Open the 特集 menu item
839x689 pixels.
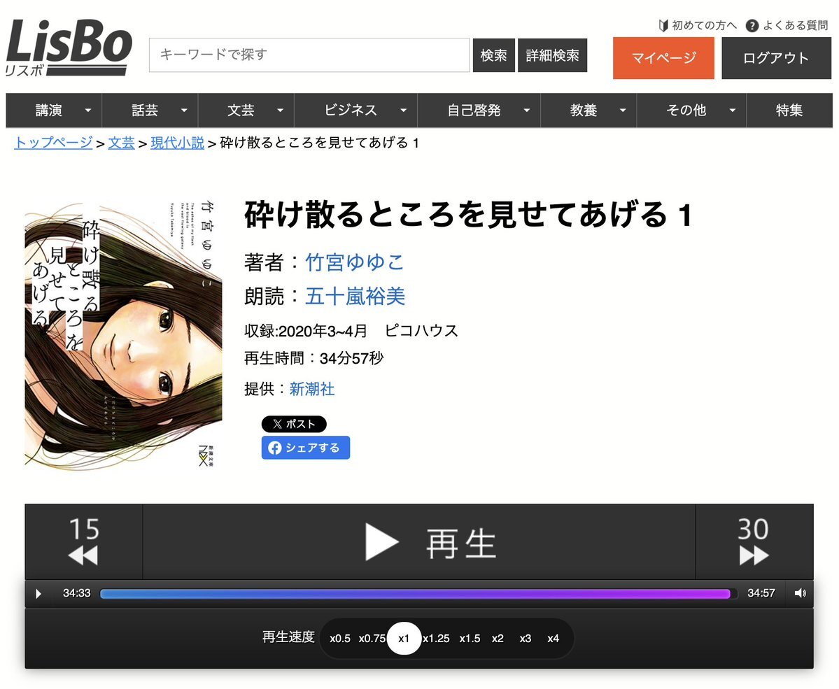789,111
